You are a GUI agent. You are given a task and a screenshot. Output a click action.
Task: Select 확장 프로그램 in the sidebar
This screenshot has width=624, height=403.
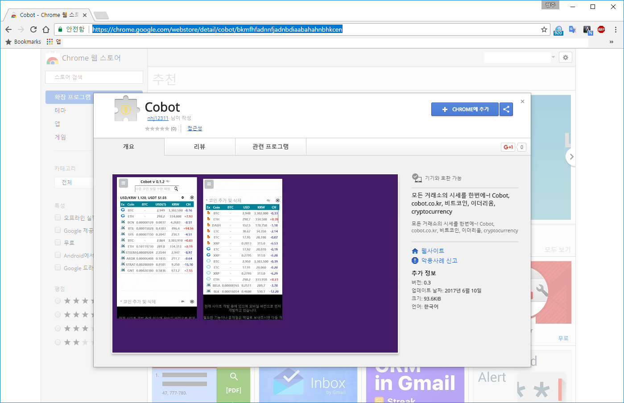72,97
